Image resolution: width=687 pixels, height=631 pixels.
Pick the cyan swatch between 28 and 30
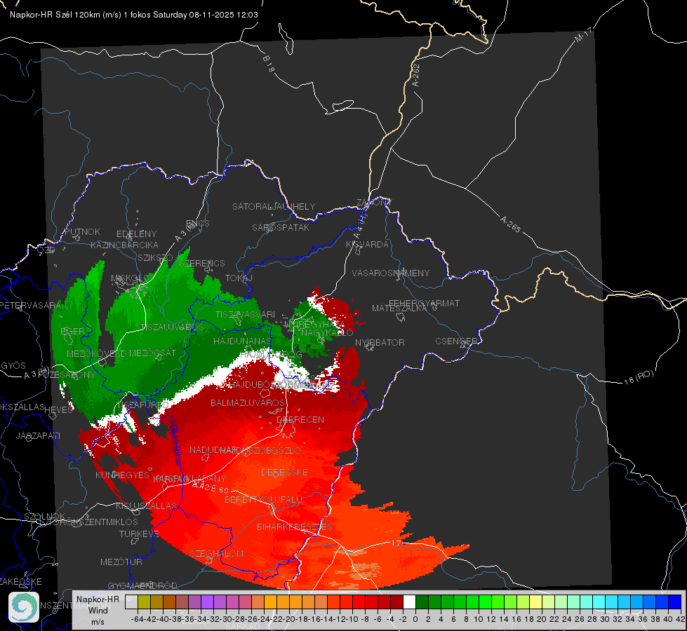tap(599, 602)
